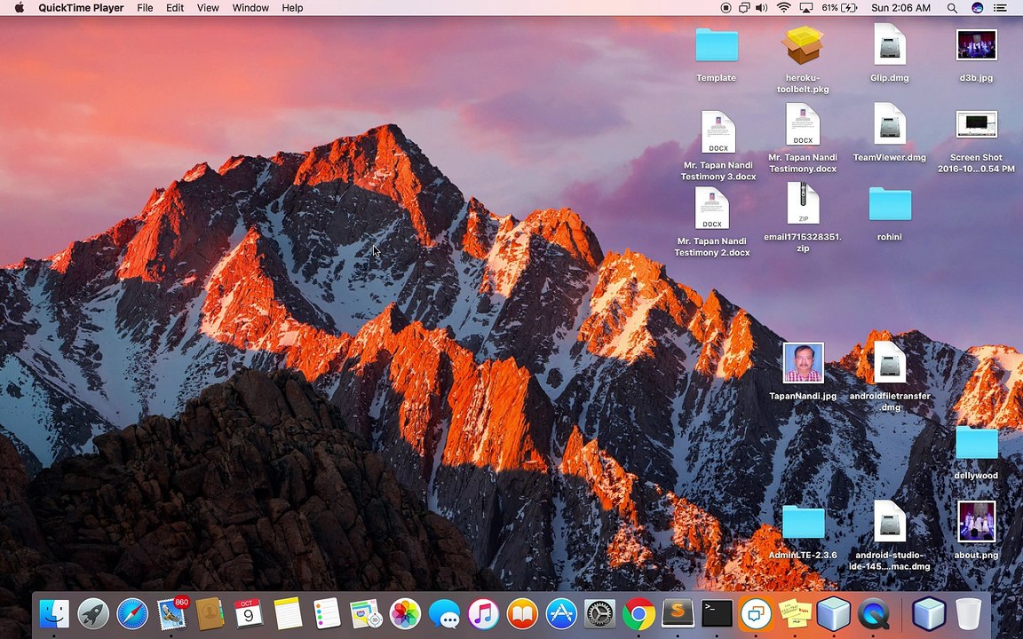
Task: Open the View menu
Action: tap(208, 8)
